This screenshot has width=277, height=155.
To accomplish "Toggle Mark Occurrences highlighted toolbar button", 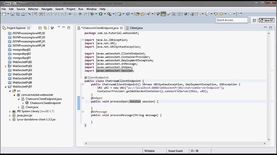I will 164,14.
